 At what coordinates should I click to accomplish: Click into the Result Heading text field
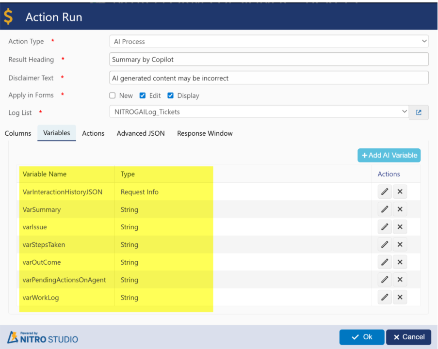[269, 60]
